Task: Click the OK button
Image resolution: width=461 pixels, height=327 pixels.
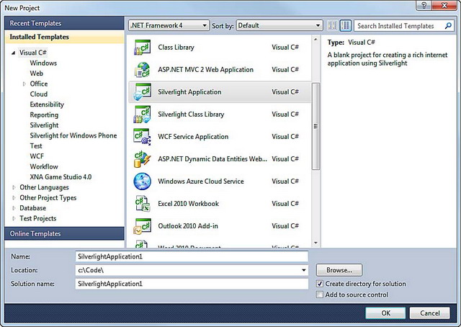Action: pyautogui.click(x=385, y=313)
